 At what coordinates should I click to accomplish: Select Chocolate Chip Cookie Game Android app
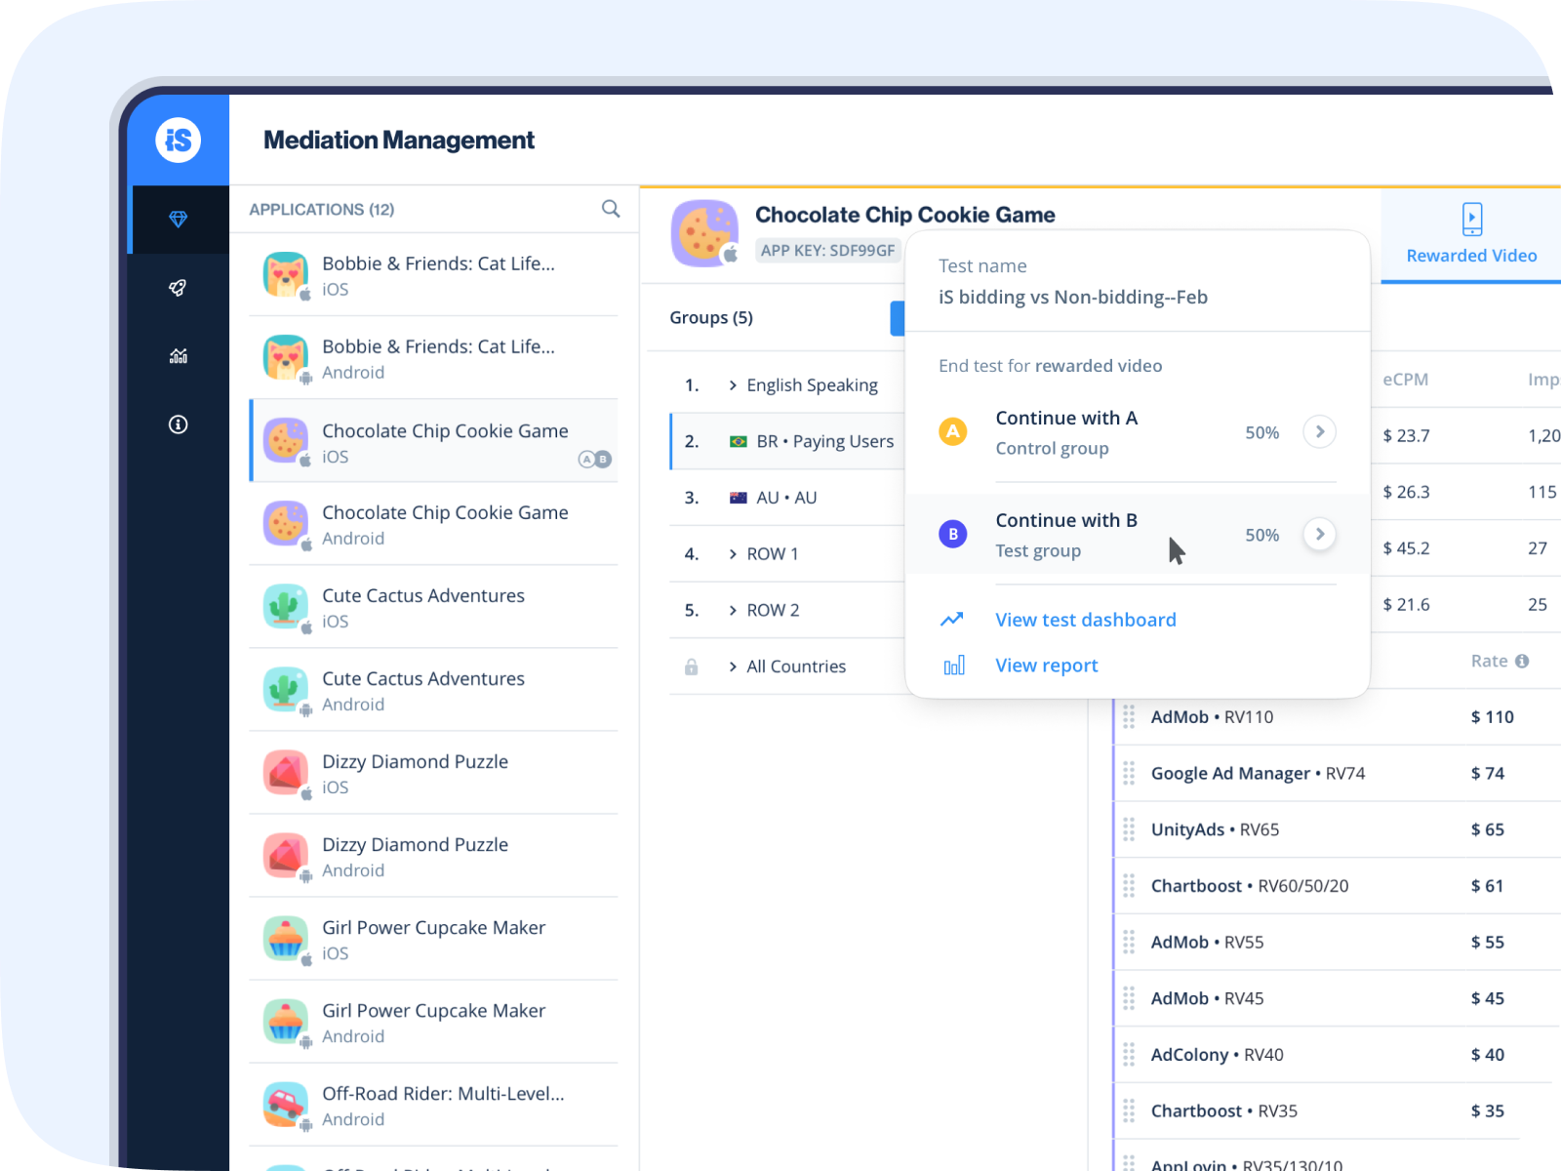click(434, 524)
